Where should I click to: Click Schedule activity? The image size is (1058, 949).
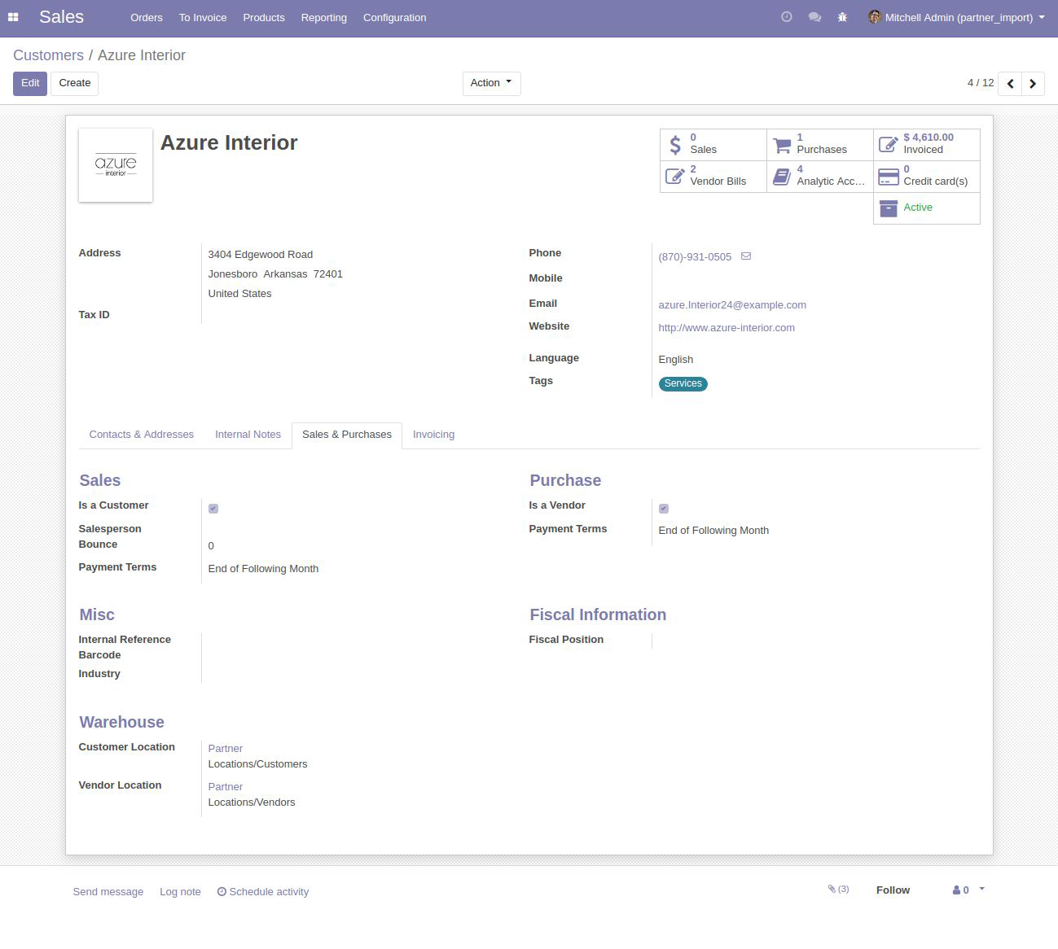(x=263, y=892)
